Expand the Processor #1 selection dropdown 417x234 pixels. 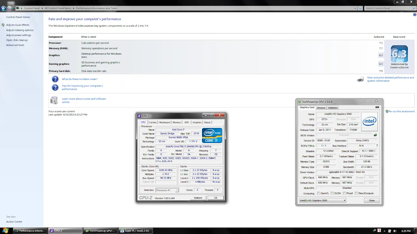coord(167,190)
